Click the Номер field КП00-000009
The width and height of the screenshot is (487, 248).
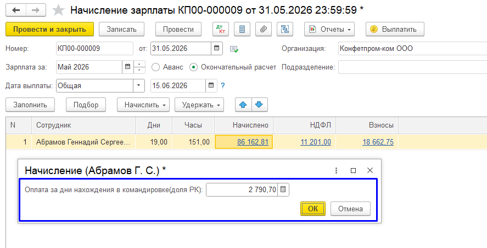tap(94, 49)
